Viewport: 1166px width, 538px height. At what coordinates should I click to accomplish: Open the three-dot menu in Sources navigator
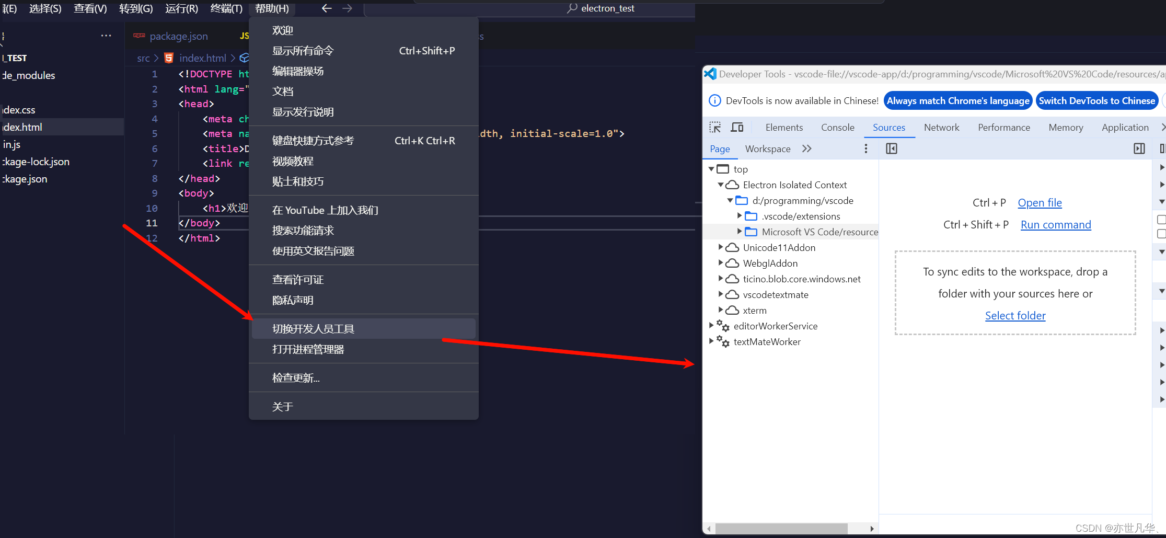[x=866, y=149]
